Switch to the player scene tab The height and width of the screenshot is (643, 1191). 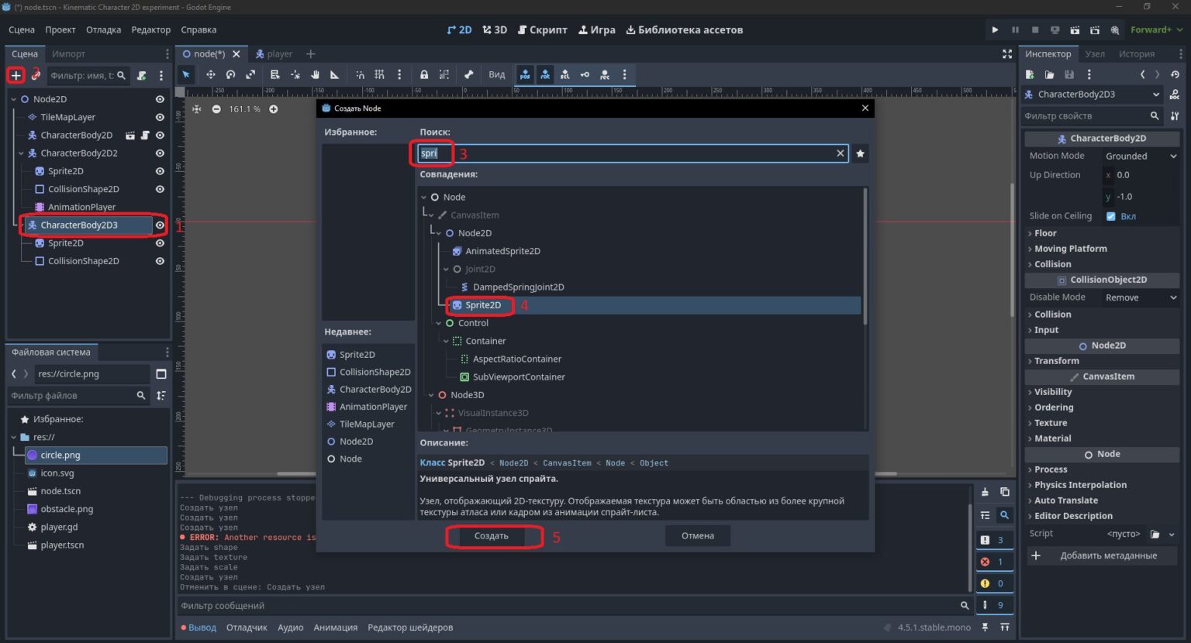[274, 54]
